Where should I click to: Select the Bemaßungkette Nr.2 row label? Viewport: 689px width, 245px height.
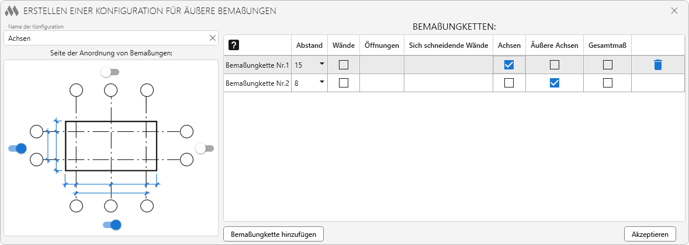[x=257, y=83]
